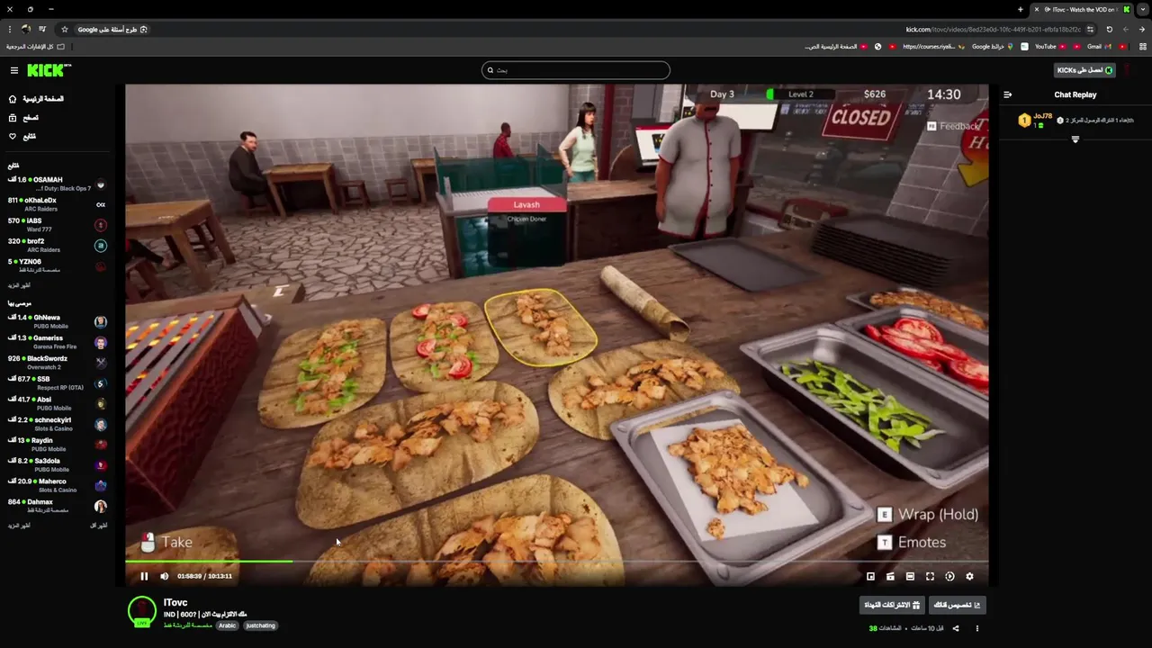
Task: Pause the video playback
Action: (x=144, y=576)
